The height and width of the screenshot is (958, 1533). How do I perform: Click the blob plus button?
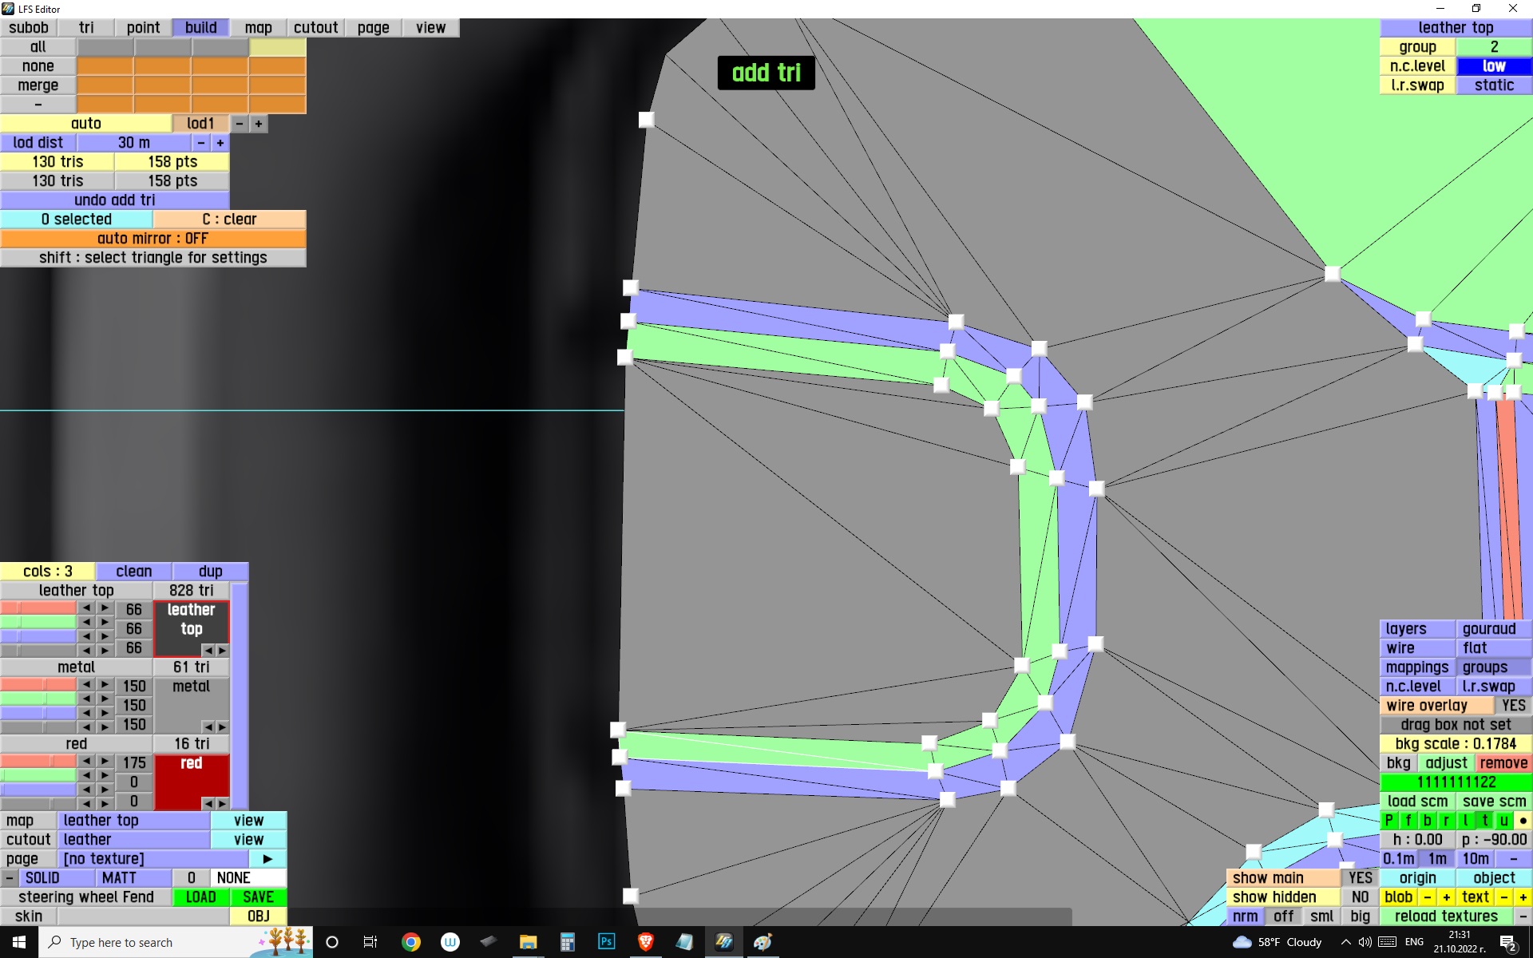pos(1446,897)
